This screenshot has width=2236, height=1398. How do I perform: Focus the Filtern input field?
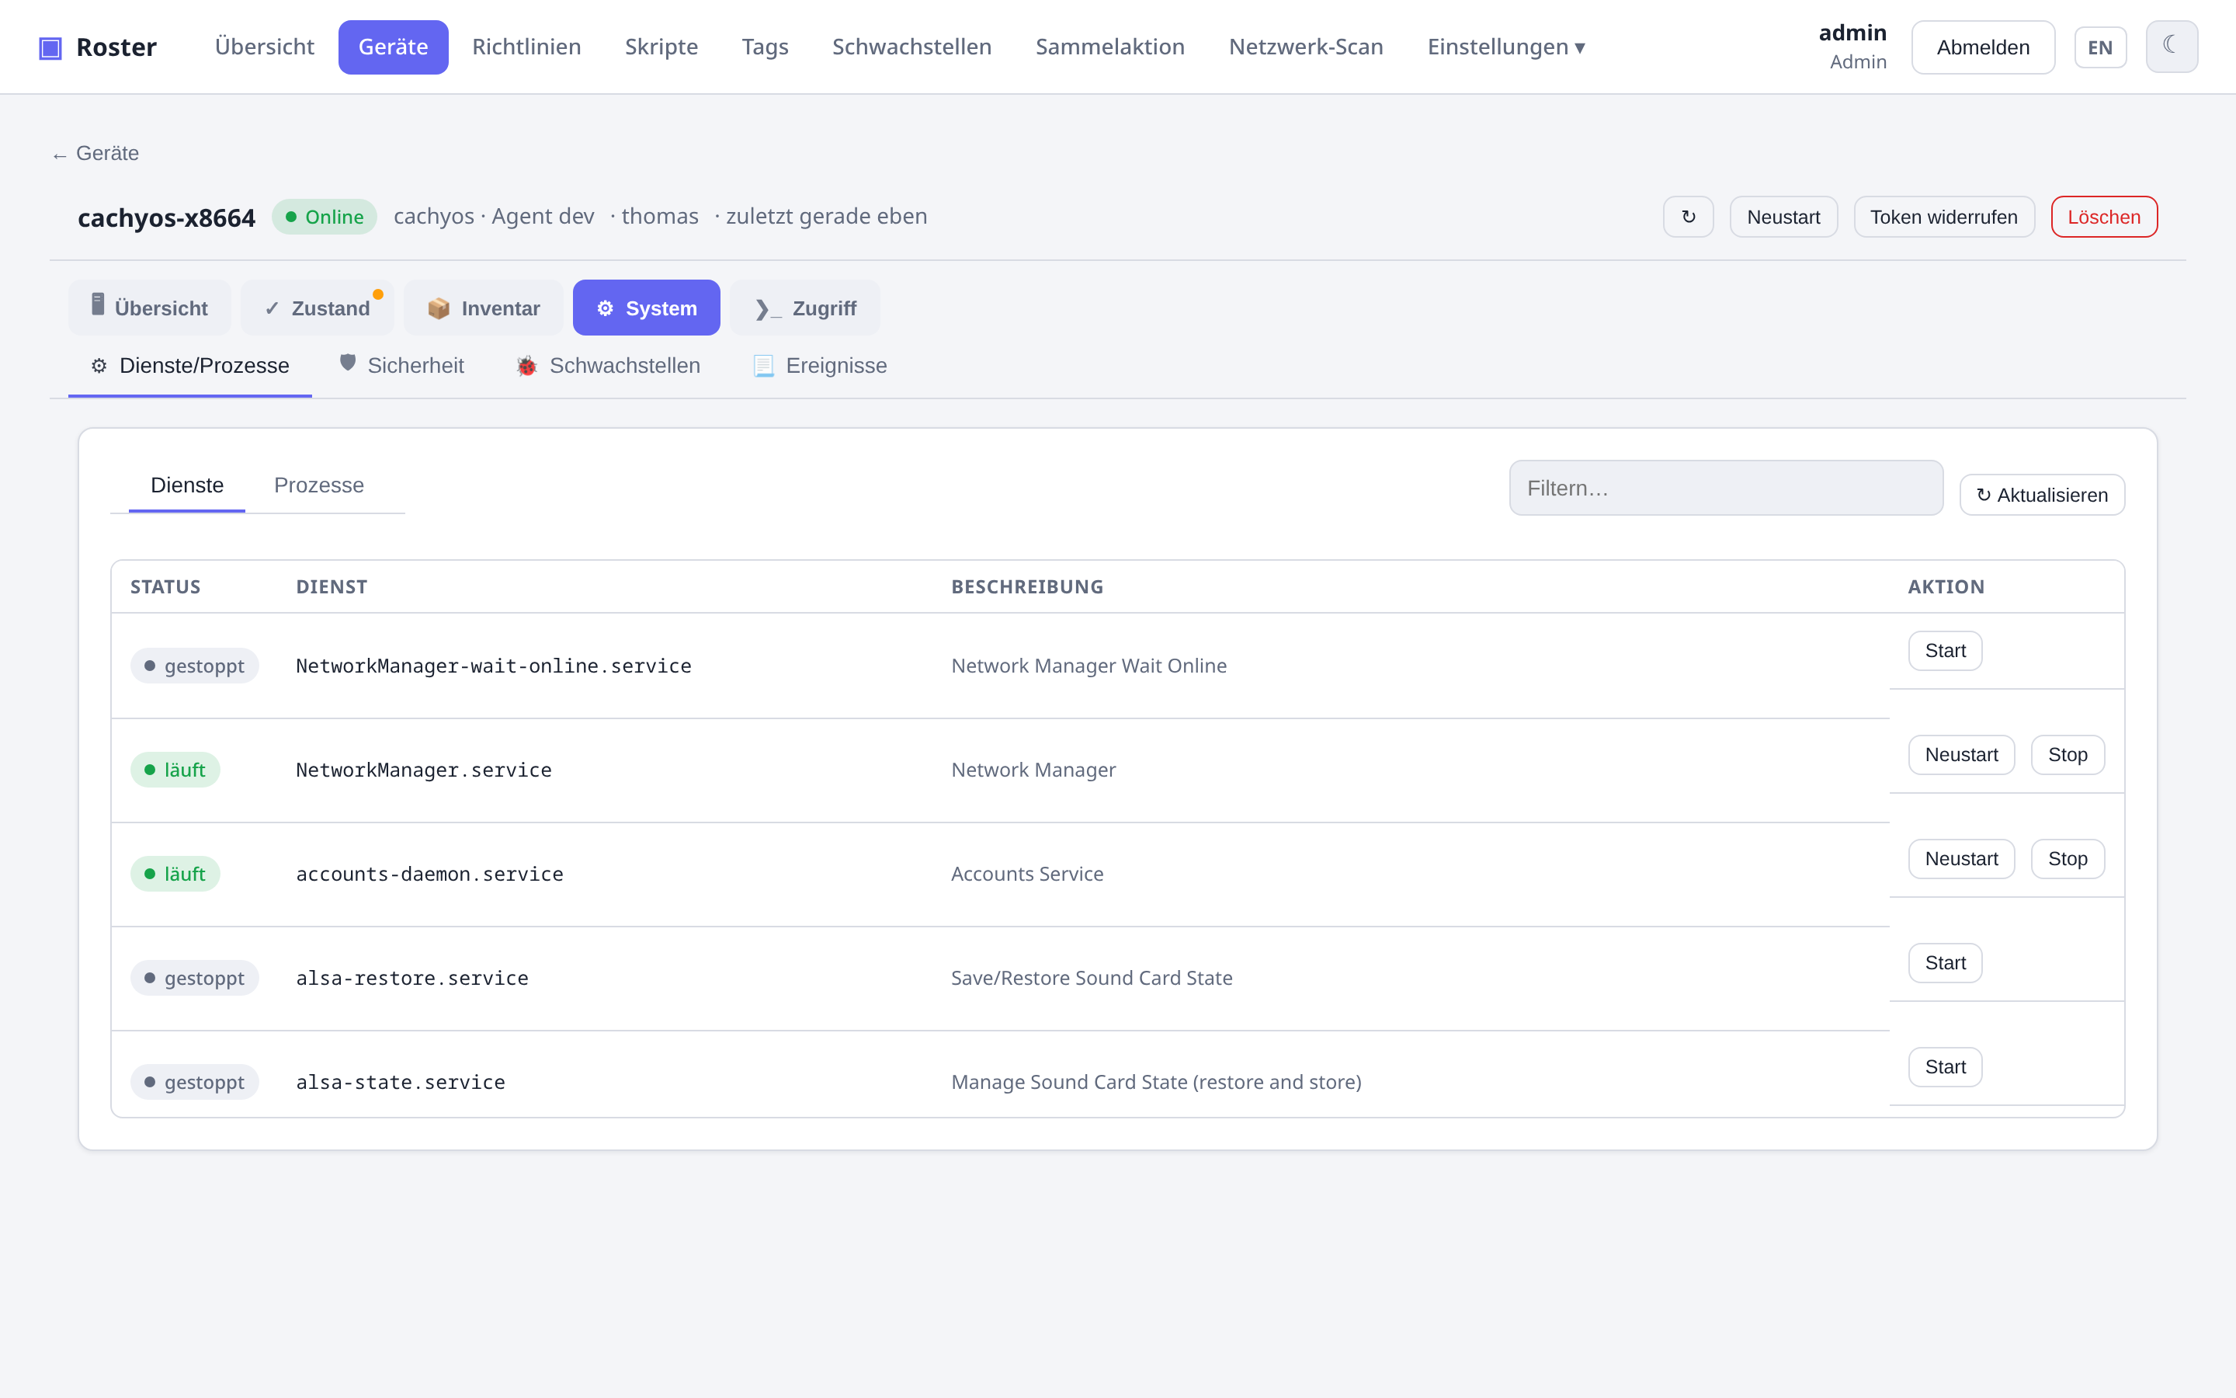(x=1726, y=487)
